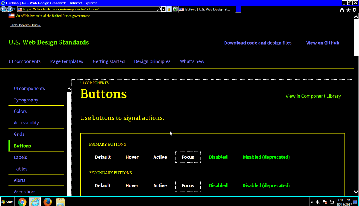The height and width of the screenshot is (206, 359).
Task: Click the URL address field
Action: [89, 9]
